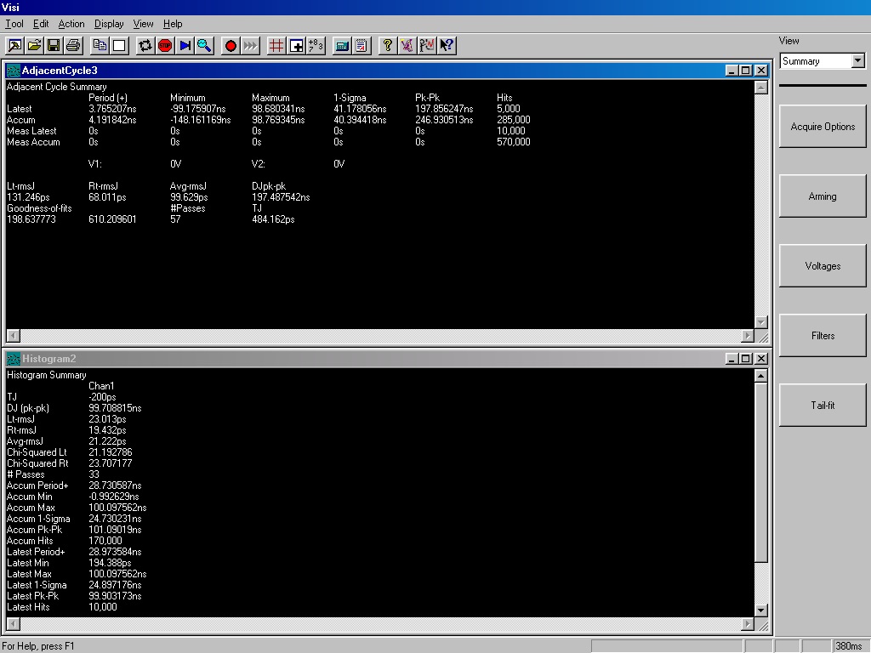Screen dimensions: 871x653
Task: Click Histogram2 horizontal scrollbar right arrow
Action: [x=747, y=624]
